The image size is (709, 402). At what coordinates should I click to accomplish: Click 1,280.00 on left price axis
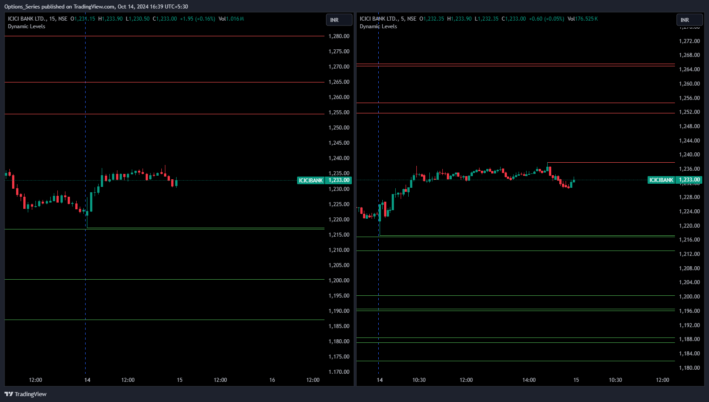point(339,36)
